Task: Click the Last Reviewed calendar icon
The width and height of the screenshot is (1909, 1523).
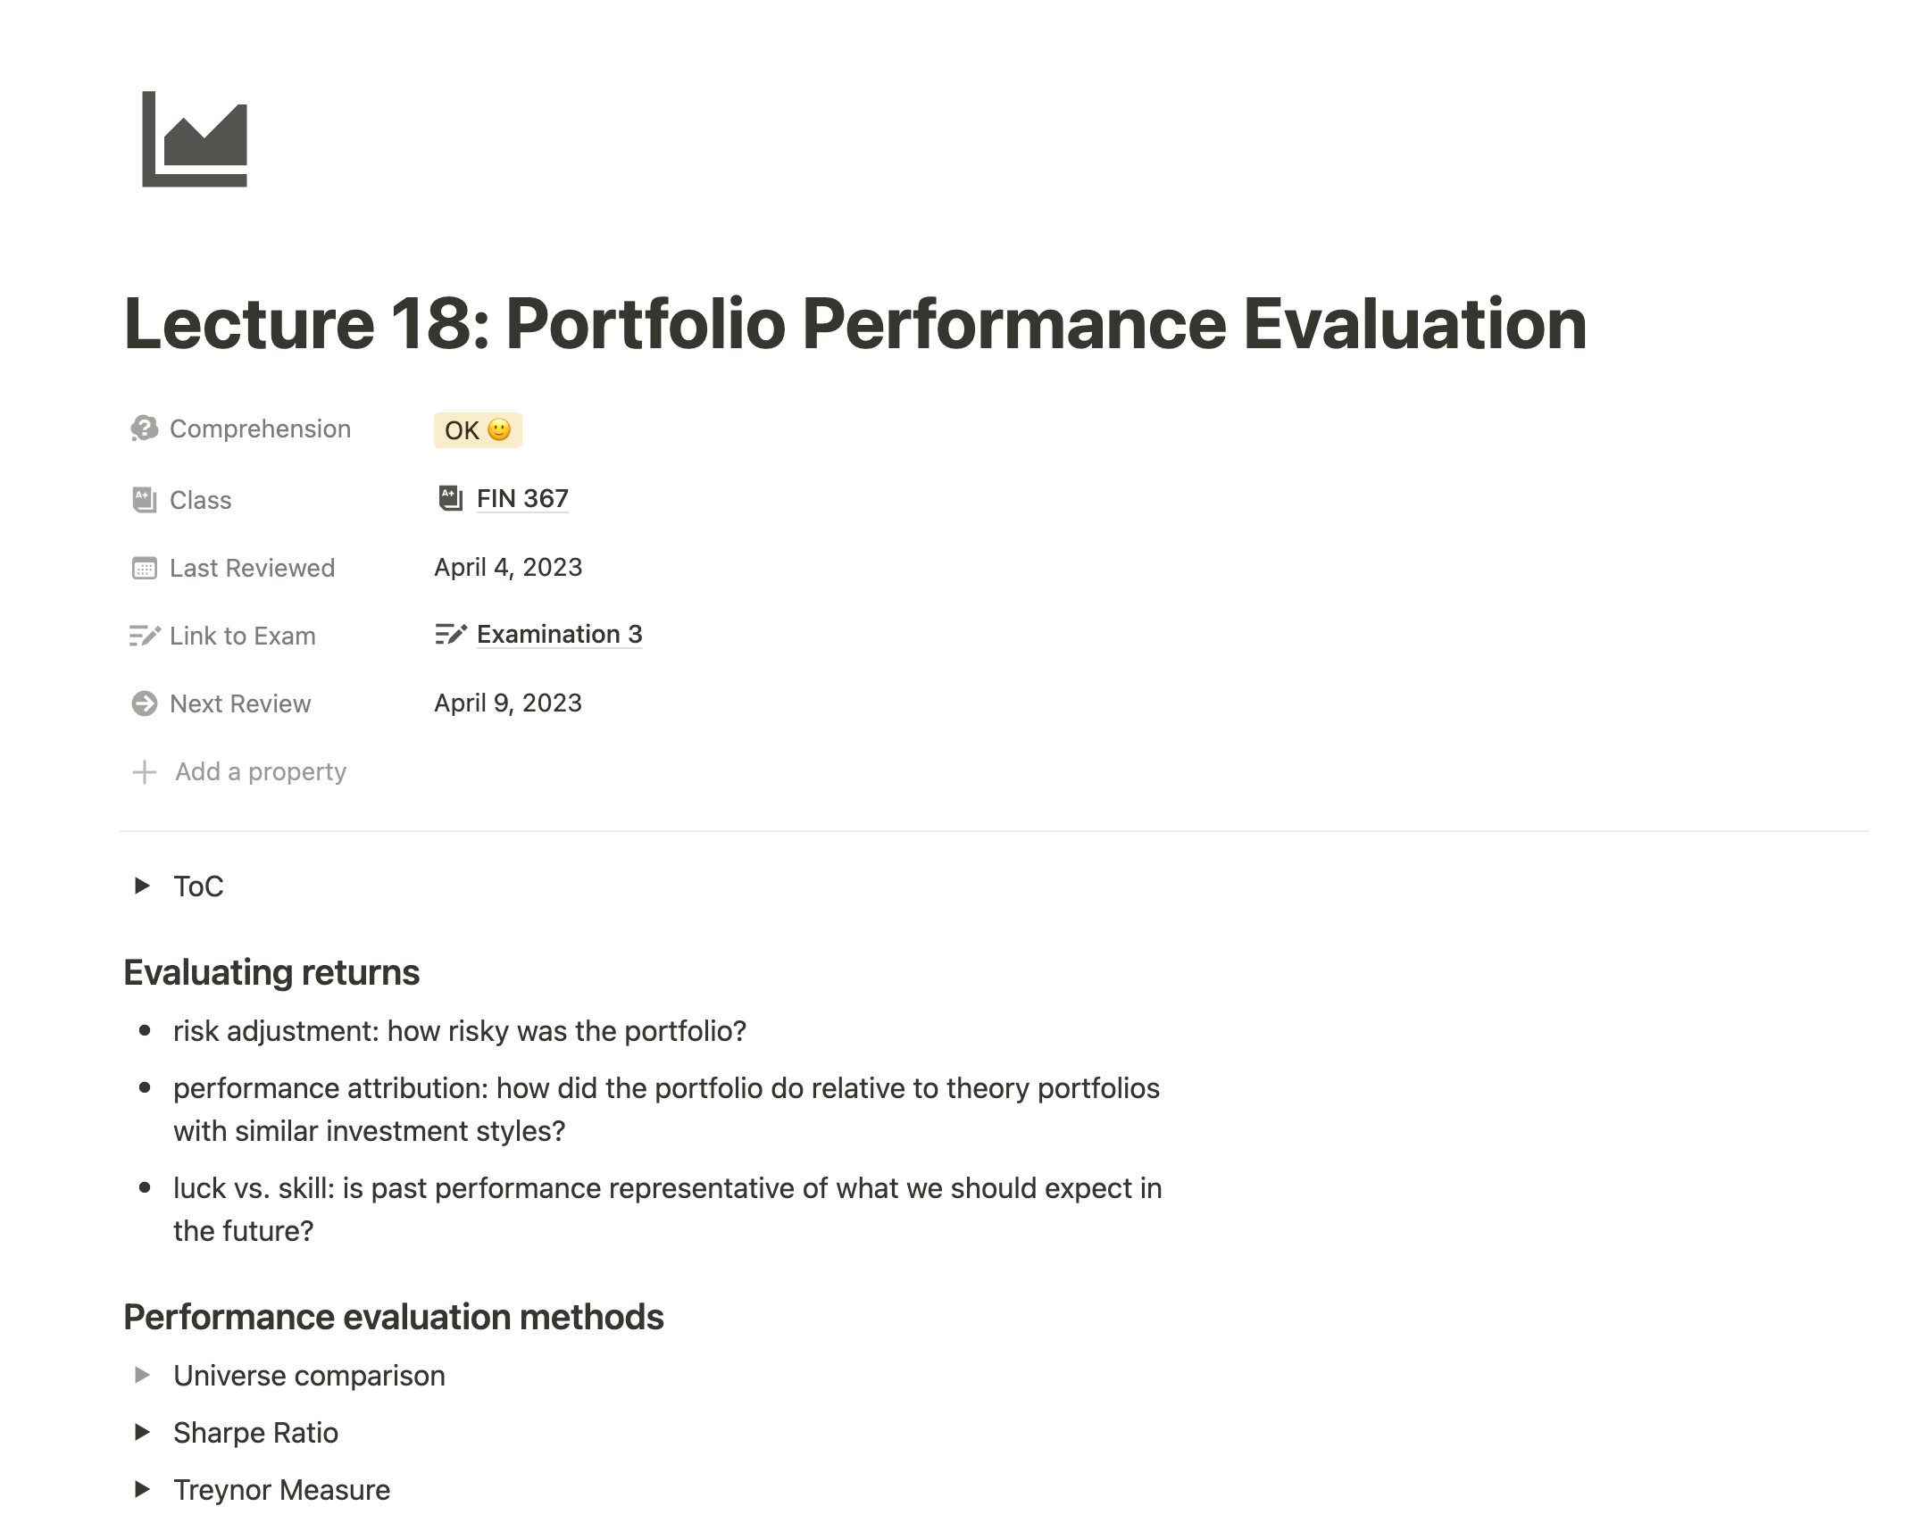Action: (144, 569)
